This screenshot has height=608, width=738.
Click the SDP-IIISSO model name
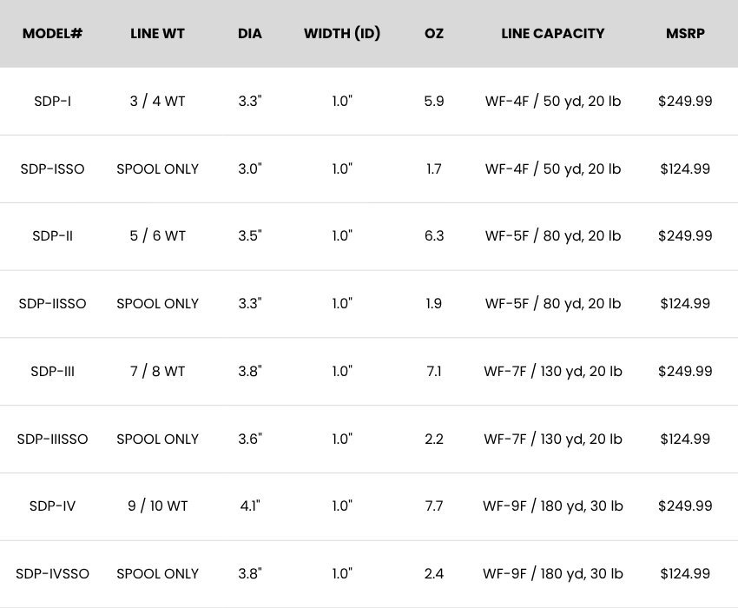click(x=52, y=439)
